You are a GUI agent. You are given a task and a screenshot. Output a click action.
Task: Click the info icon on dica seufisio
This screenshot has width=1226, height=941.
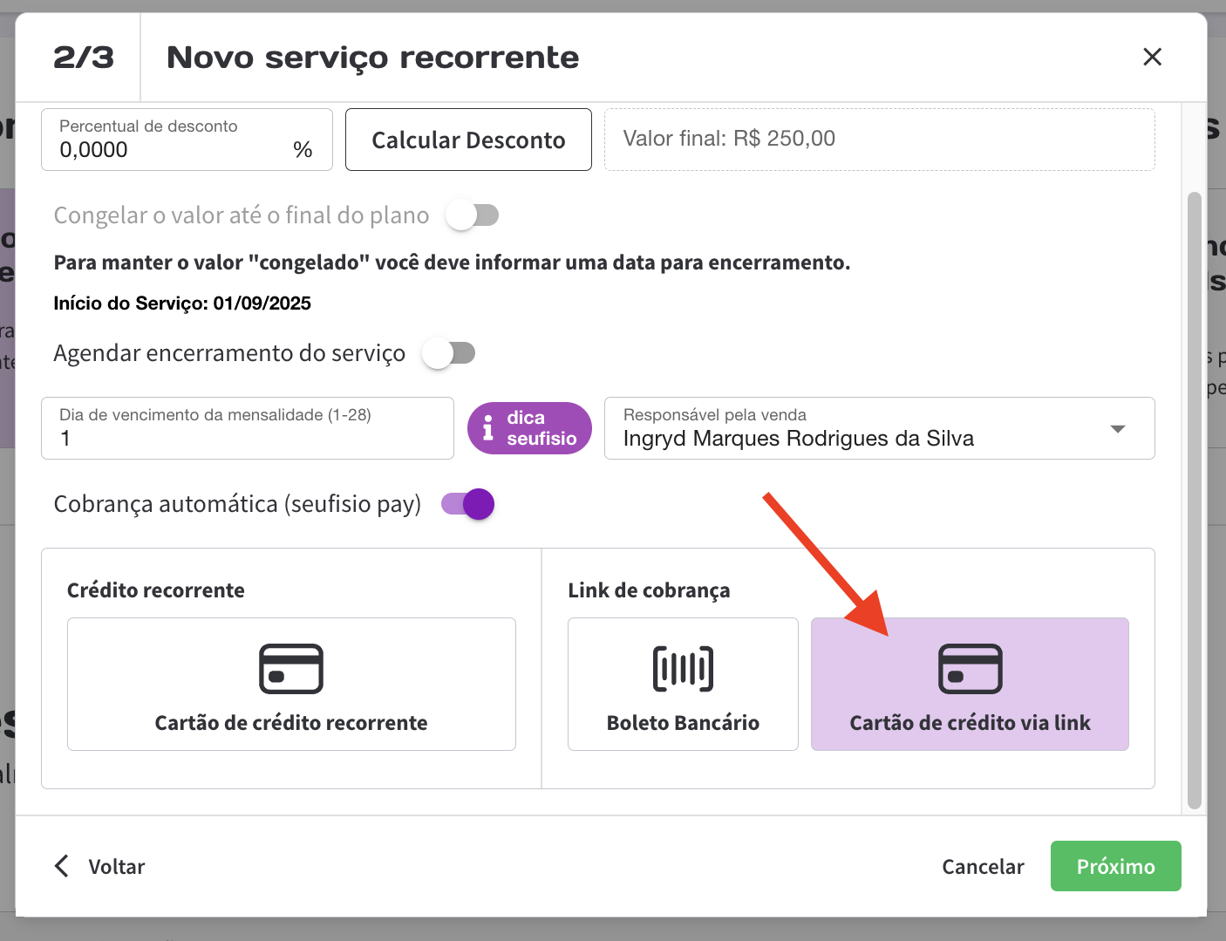(488, 428)
